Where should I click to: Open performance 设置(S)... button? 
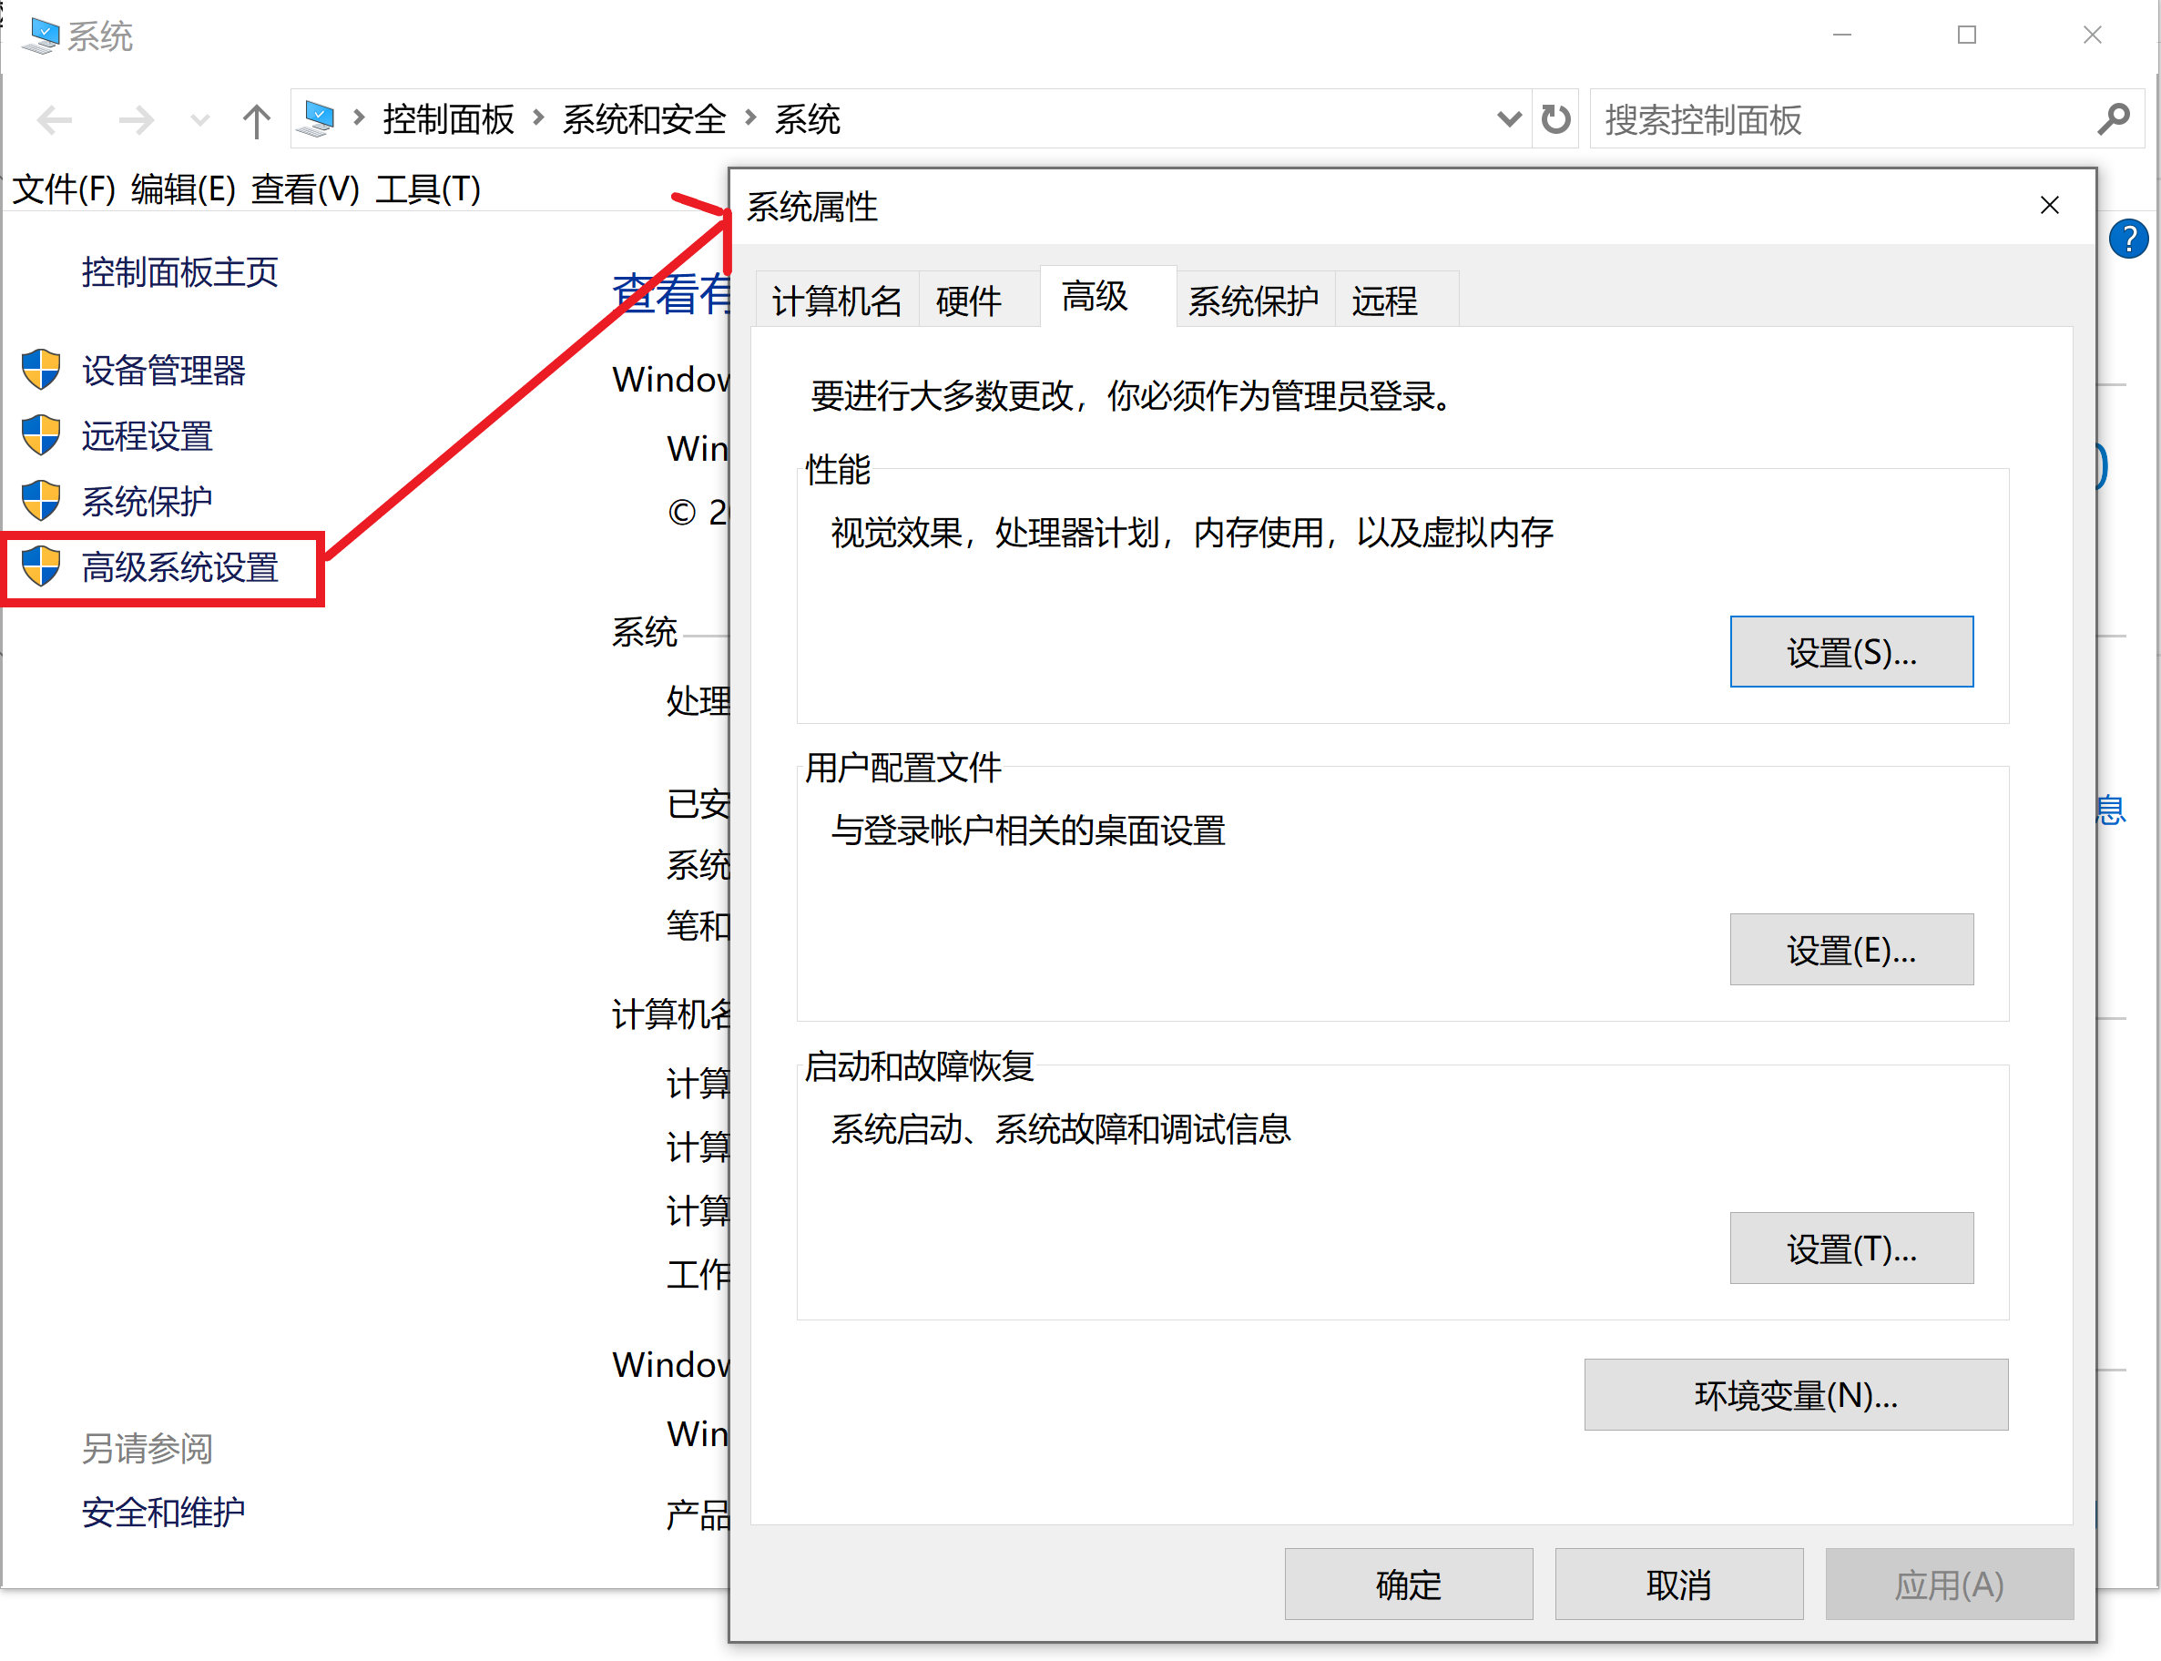(x=1850, y=651)
